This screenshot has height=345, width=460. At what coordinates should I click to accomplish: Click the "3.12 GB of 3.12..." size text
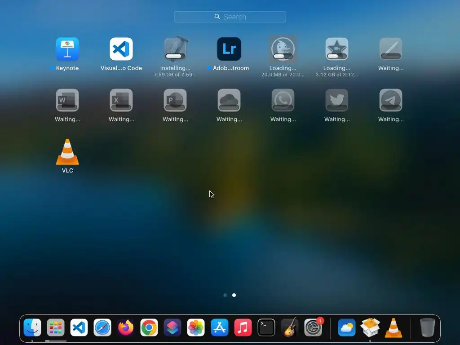[337, 75]
